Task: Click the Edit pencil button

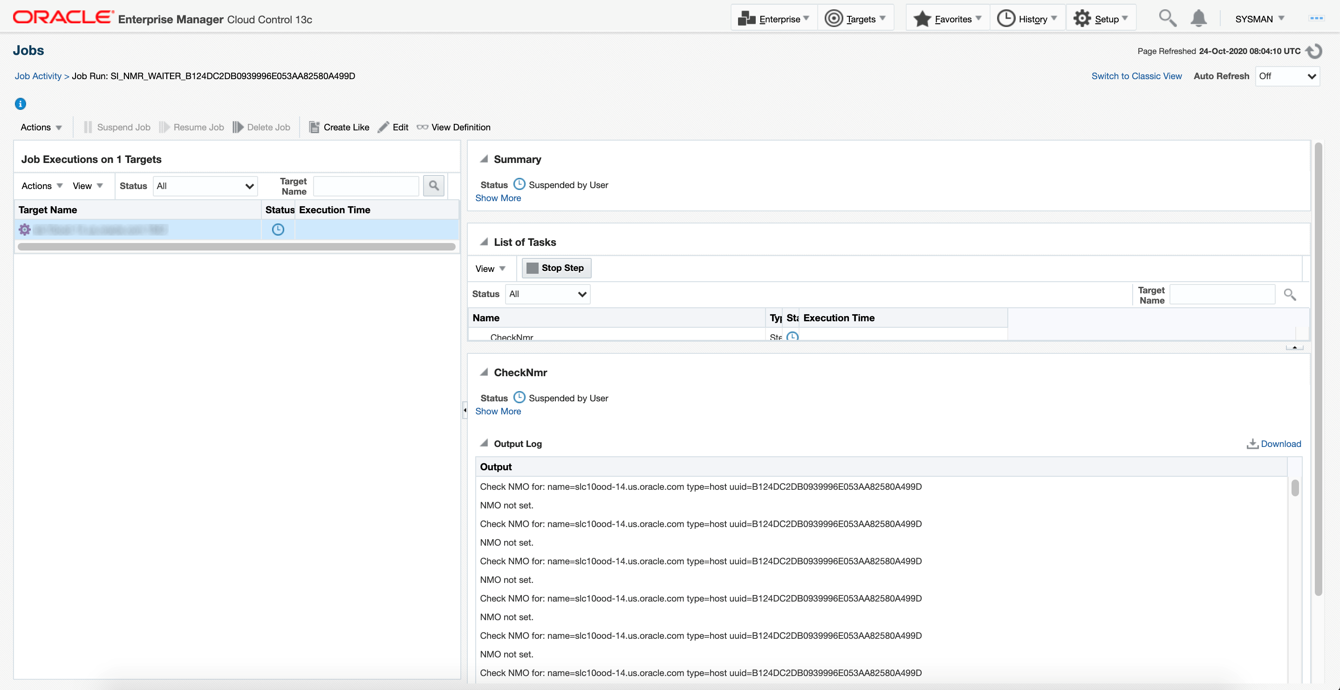Action: 393,128
